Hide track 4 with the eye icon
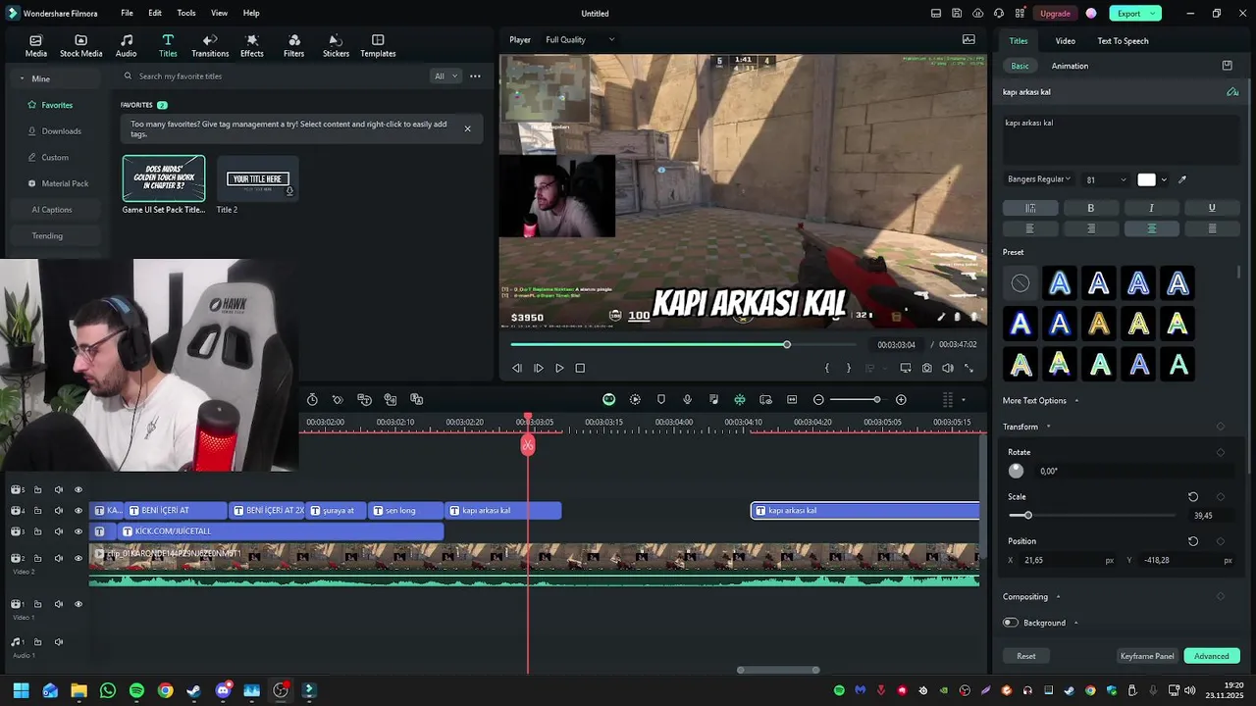The width and height of the screenshot is (1256, 706). 78,510
